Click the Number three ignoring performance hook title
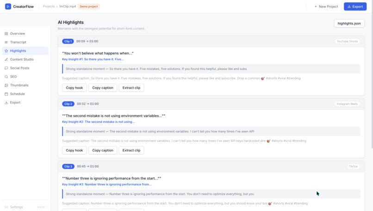This screenshot has width=373, height=211. coord(112,179)
